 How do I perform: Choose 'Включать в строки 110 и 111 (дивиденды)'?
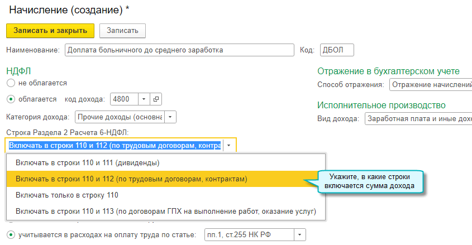(x=88, y=163)
